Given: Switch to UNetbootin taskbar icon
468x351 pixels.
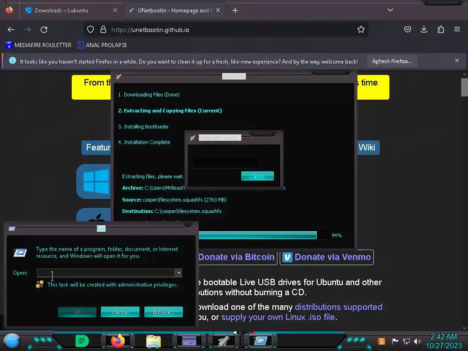Looking at the screenshot, I should tap(224, 341).
